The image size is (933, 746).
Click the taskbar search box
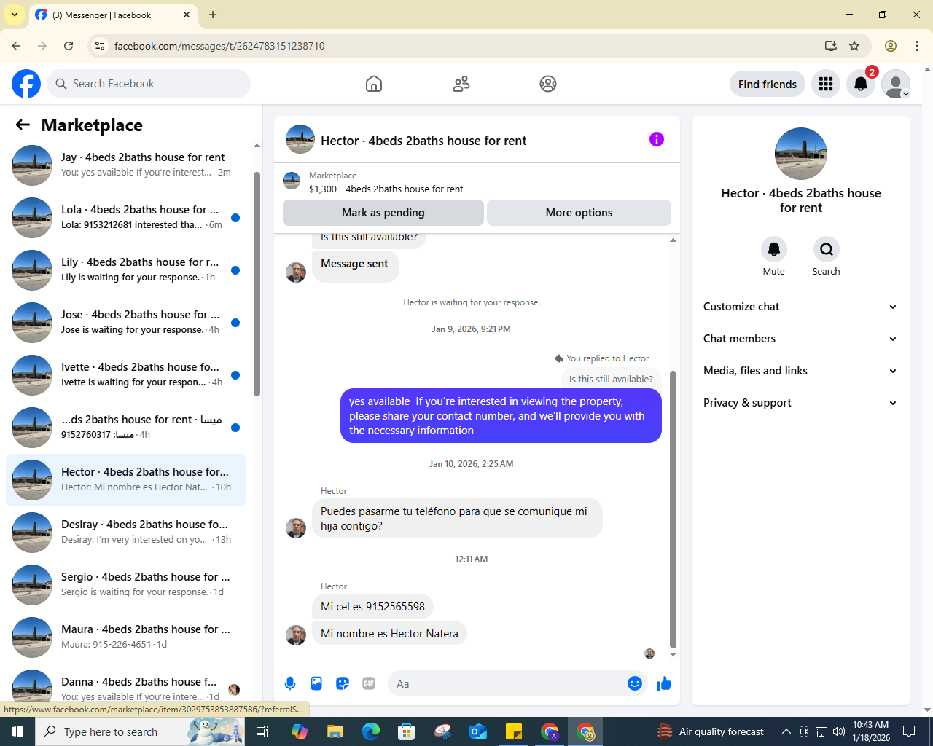coord(140,731)
